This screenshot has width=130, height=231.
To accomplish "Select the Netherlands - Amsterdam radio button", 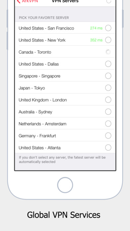I will 108,123.
